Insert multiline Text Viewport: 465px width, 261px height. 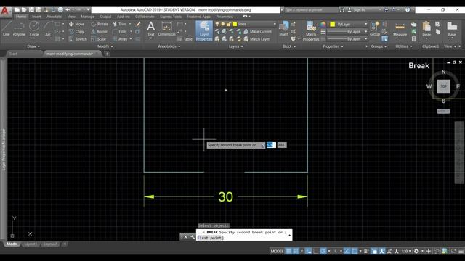pyautogui.click(x=151, y=29)
